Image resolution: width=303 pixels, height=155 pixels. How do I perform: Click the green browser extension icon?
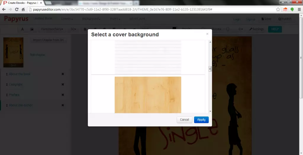(x=292, y=9)
